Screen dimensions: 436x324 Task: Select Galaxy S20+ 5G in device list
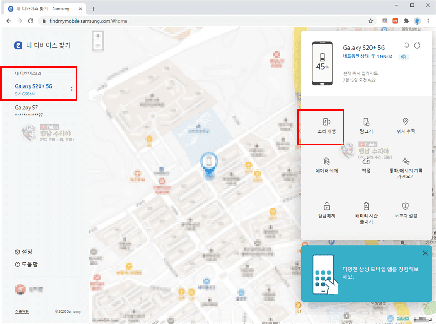(34, 90)
